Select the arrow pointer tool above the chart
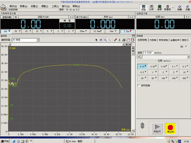Image resolution: width=191 pixels, height=143 pixels. point(97,40)
